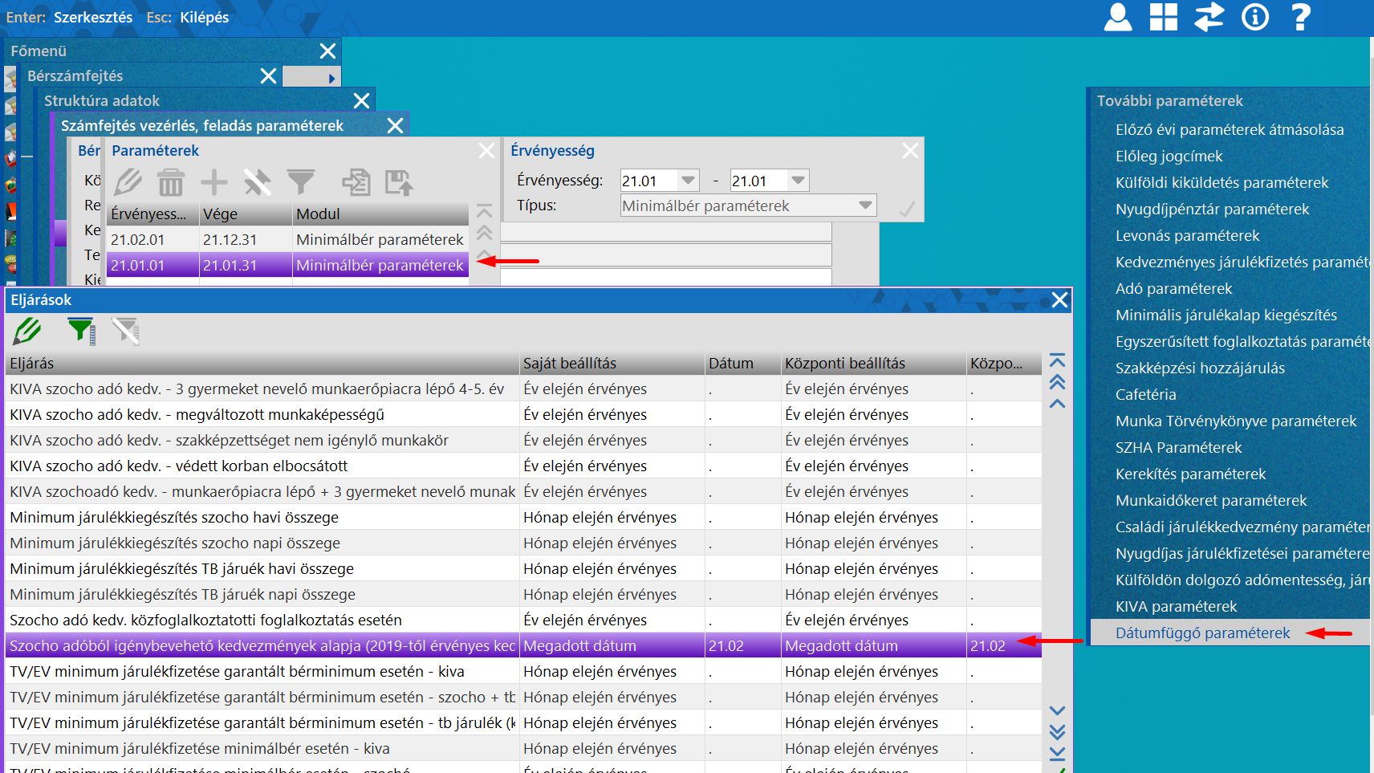The image size is (1374, 773).
Task: Click the crossed-out filter icon in Eljárások
Action: point(126,331)
